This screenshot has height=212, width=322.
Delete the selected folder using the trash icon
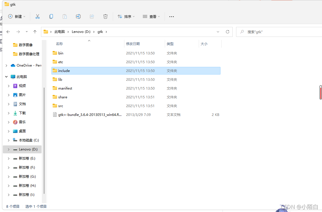click(x=105, y=16)
